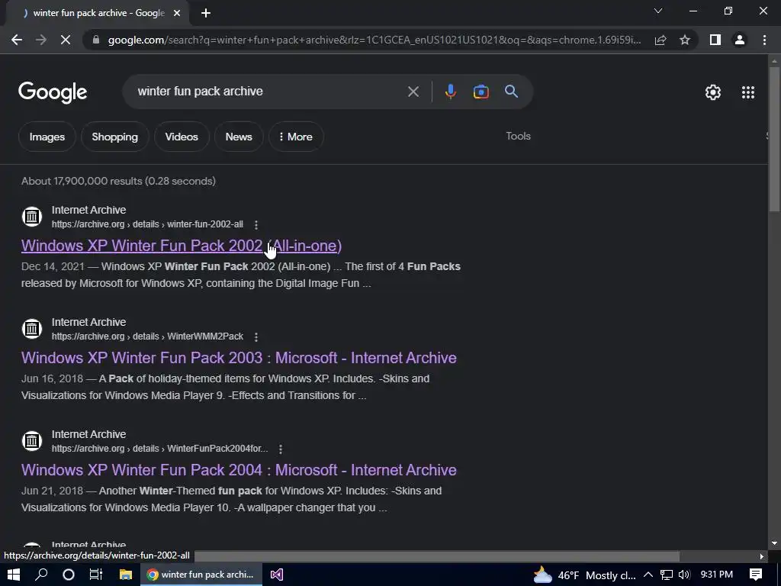Viewport: 781px width, 586px height.
Task: Bookmark this page with the star icon
Action: [685, 40]
